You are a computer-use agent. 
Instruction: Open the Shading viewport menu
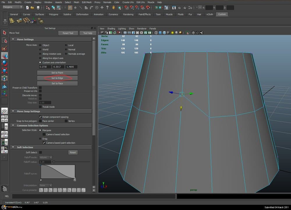click(111, 29)
